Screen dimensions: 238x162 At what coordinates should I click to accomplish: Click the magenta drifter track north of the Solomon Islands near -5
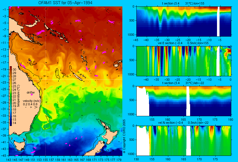point(52,23)
